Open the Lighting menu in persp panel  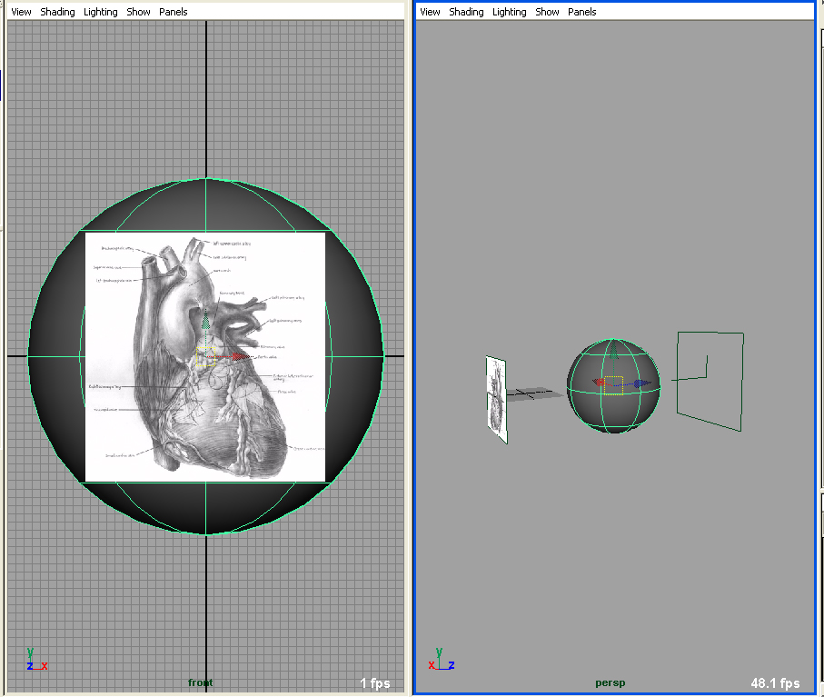pos(510,12)
